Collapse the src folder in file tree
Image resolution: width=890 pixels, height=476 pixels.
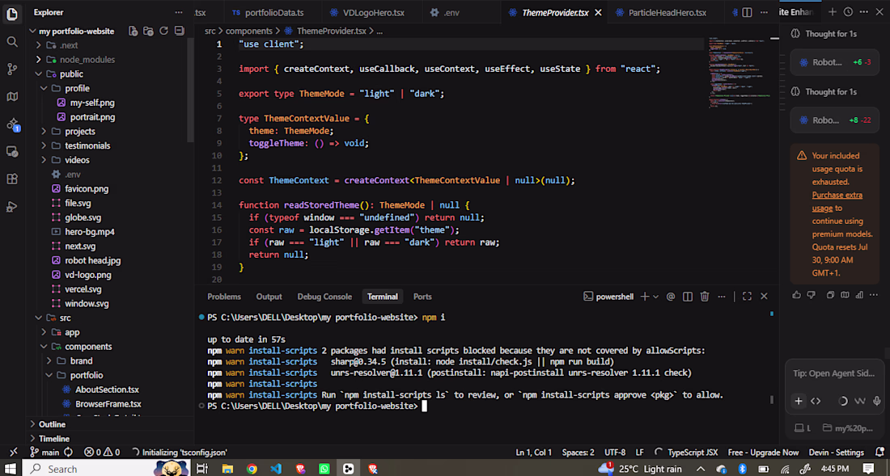point(66,318)
